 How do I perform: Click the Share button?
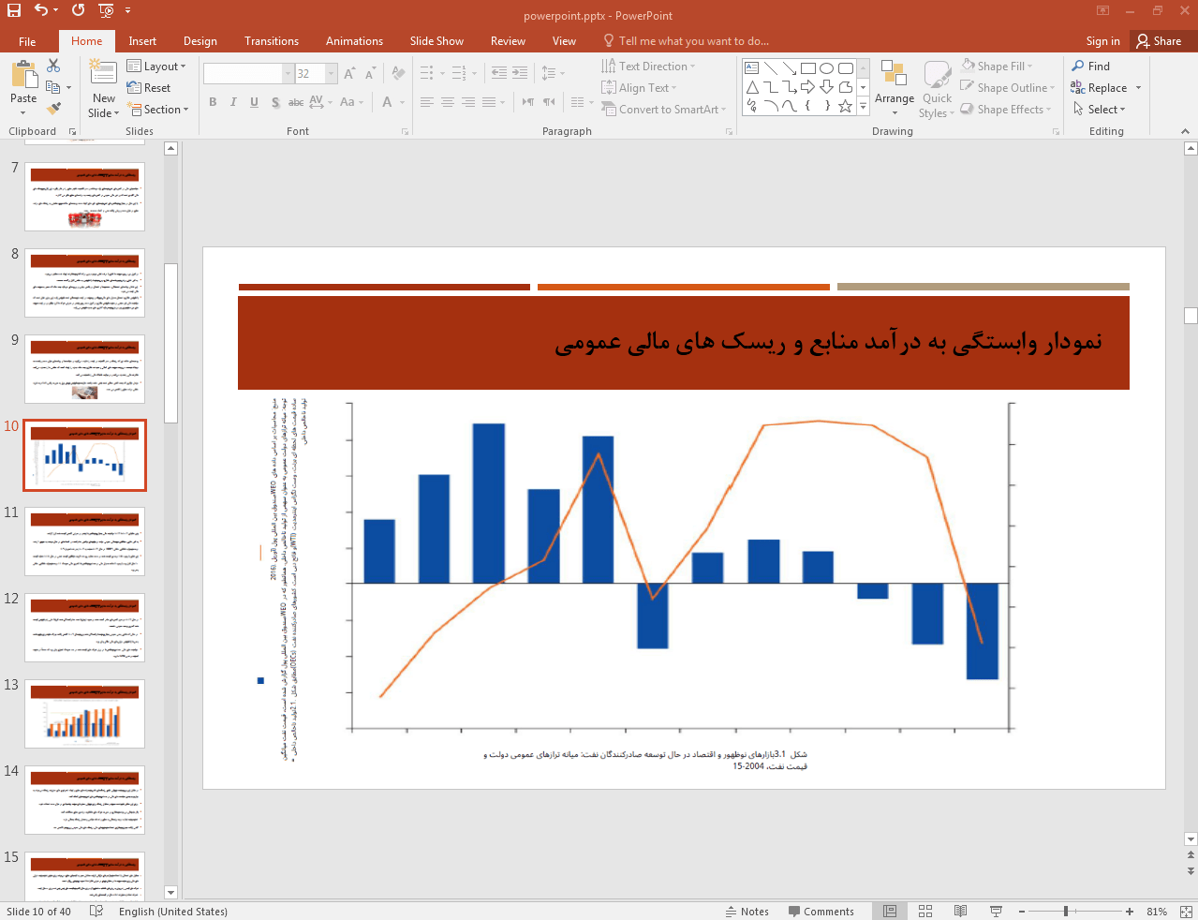pos(1159,41)
